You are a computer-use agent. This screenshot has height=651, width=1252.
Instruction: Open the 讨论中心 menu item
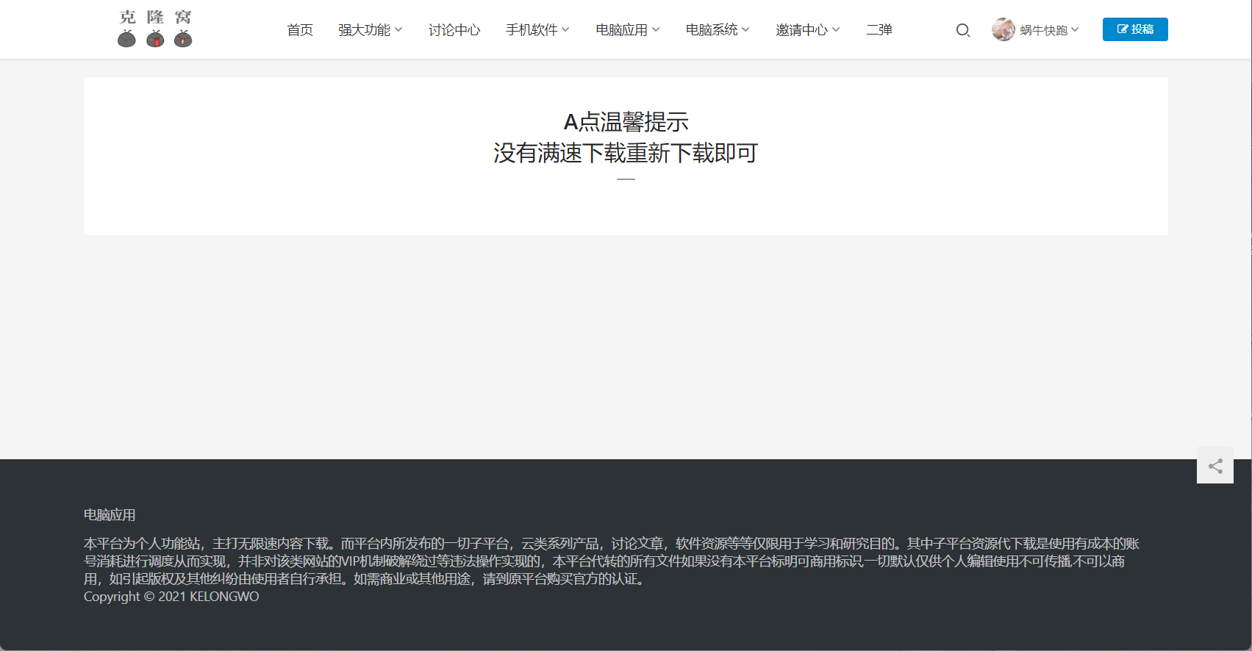(x=454, y=30)
